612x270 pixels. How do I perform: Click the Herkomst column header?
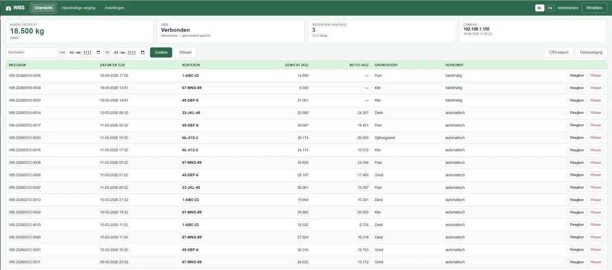coord(454,65)
